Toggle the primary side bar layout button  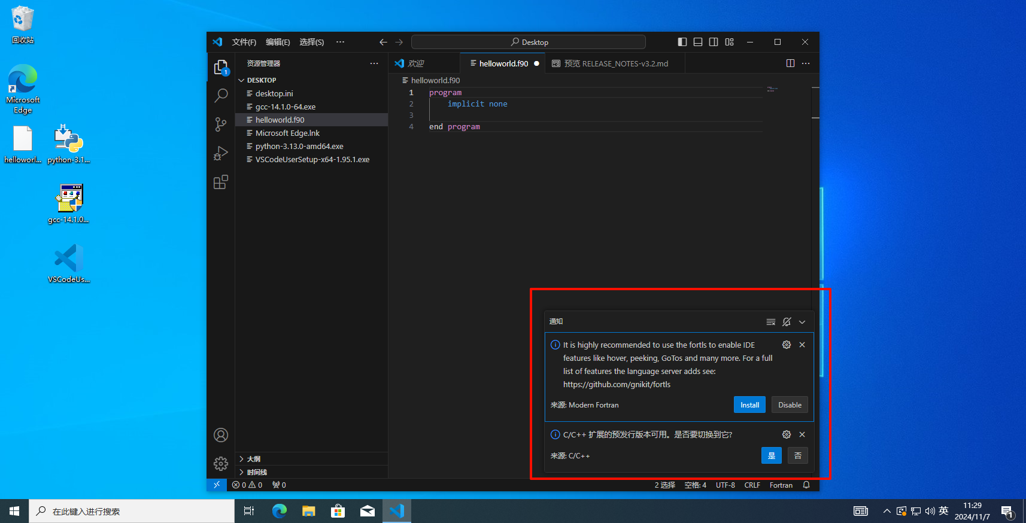tap(682, 42)
